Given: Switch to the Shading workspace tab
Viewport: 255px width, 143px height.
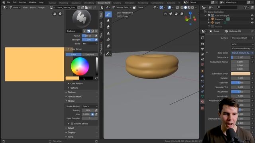Looking at the screenshot, I should tap(117, 3).
